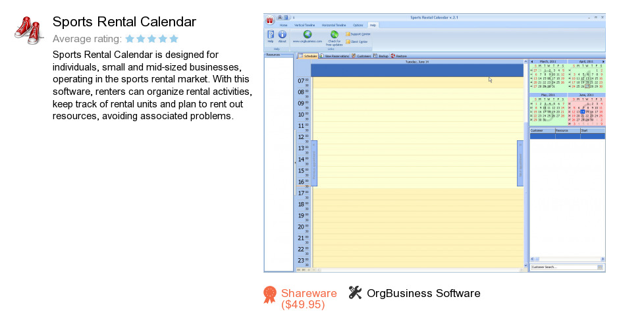This screenshot has height=328, width=619.
Task: Click the quick access toolbar customize arrow
Action: click(294, 17)
